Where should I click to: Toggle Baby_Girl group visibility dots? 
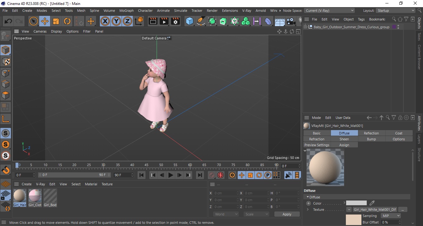[398, 27]
